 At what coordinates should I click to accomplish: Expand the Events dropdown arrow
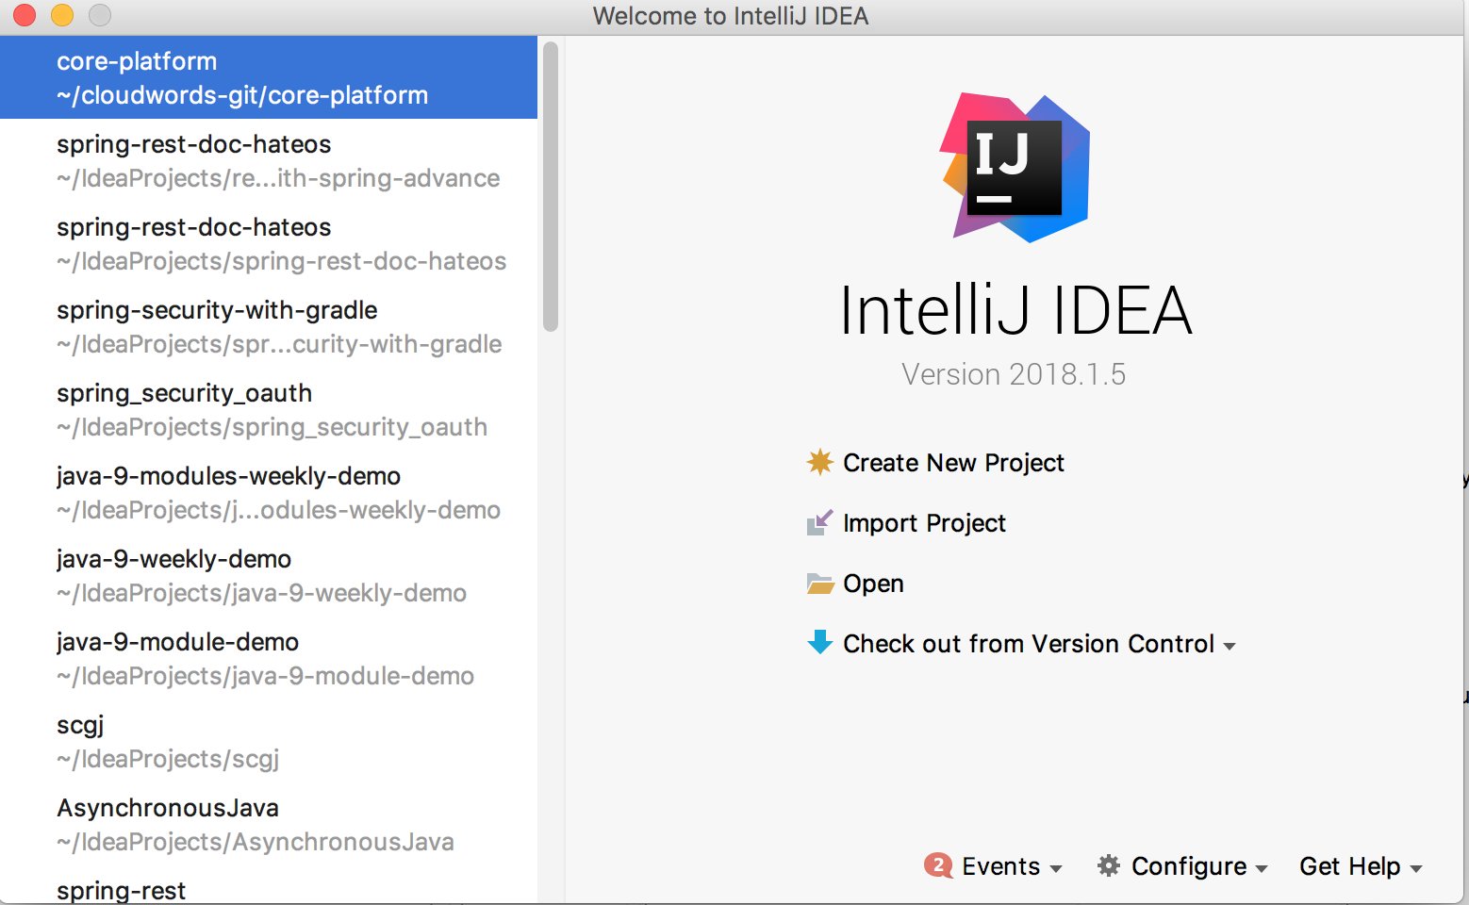pyautogui.click(x=1056, y=869)
